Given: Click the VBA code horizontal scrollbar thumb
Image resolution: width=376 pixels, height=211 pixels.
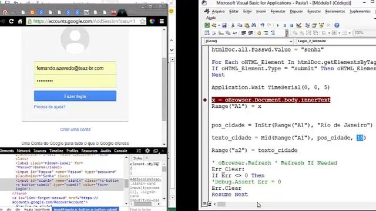Looking at the screenshot, I should point(221,204).
